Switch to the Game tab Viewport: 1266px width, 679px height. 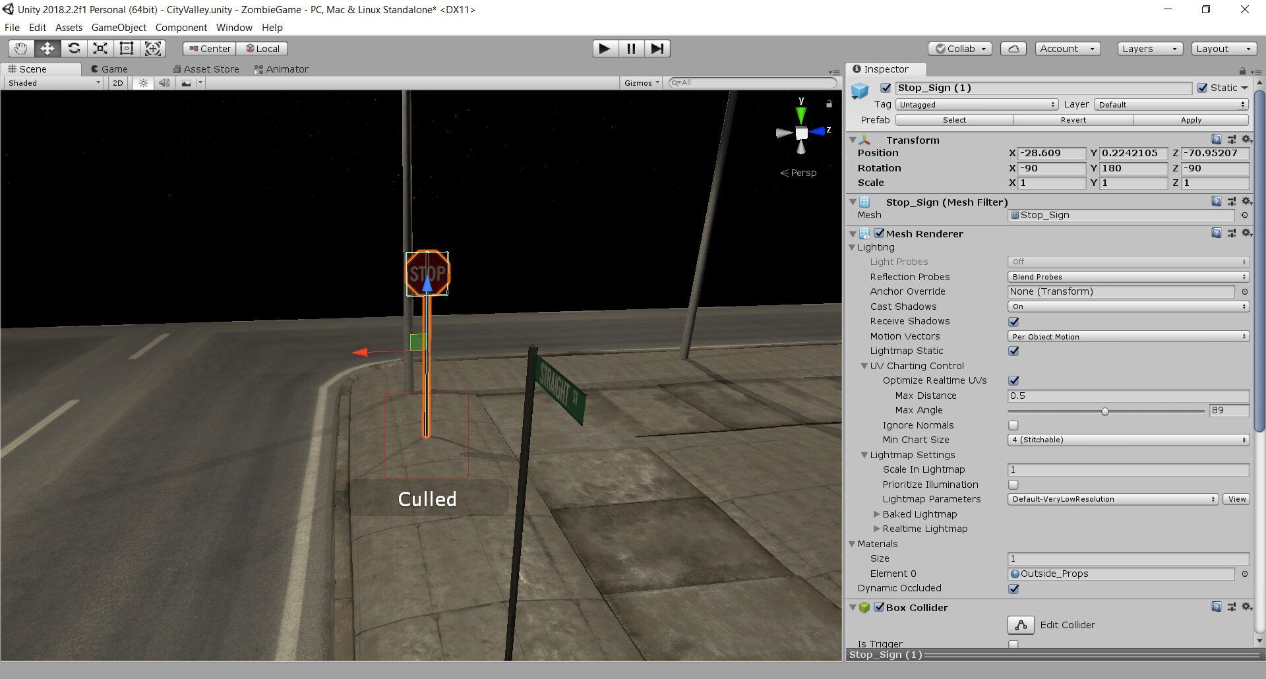tap(109, 69)
